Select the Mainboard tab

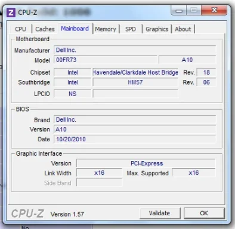tap(75, 29)
